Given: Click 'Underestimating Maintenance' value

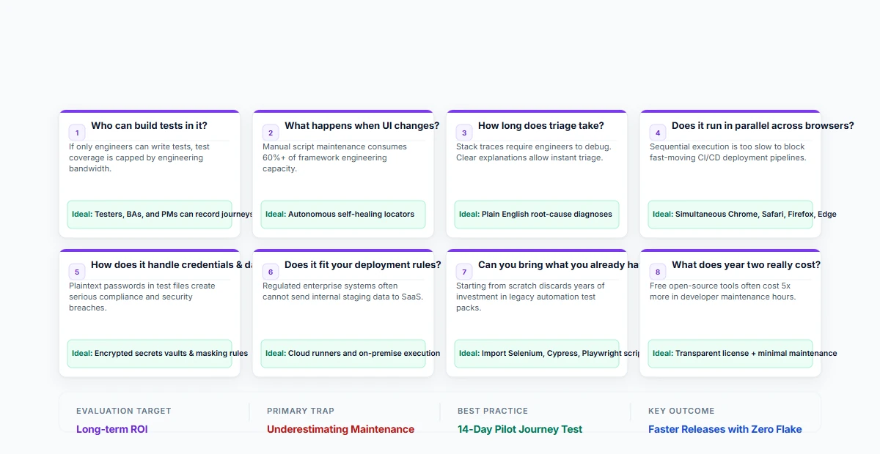Looking at the screenshot, I should (x=340, y=429).
